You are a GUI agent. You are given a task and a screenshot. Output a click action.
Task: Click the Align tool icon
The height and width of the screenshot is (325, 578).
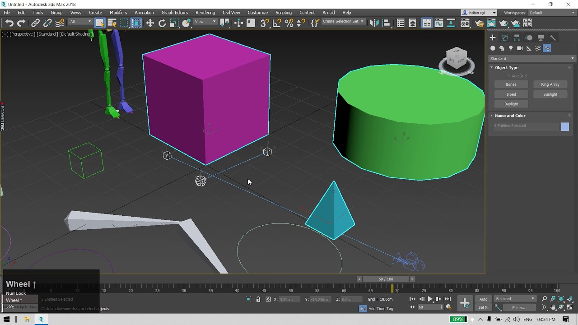pos(386,23)
